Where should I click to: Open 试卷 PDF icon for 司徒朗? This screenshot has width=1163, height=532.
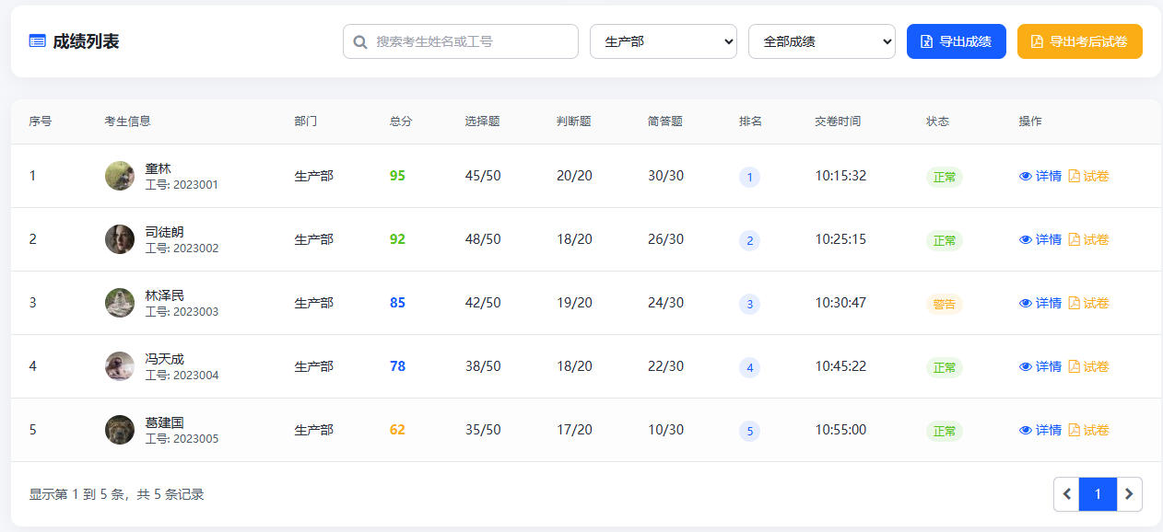[x=1074, y=239]
